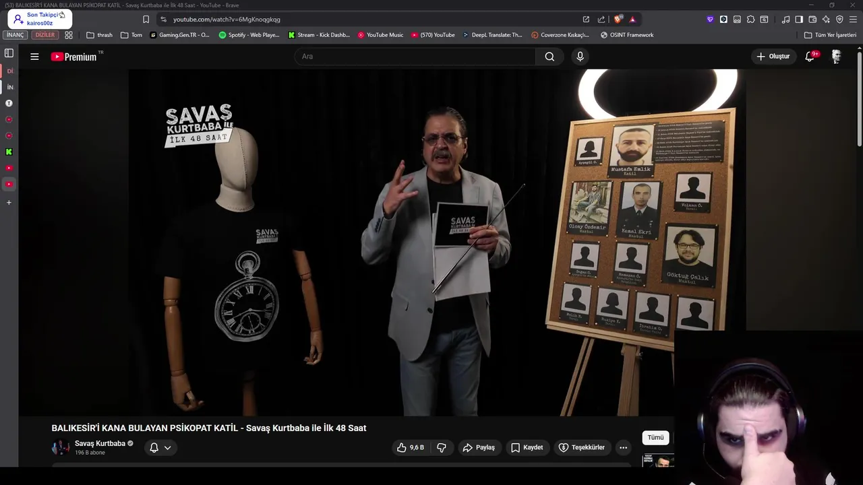Open the YouTube account avatar menu

(836, 57)
